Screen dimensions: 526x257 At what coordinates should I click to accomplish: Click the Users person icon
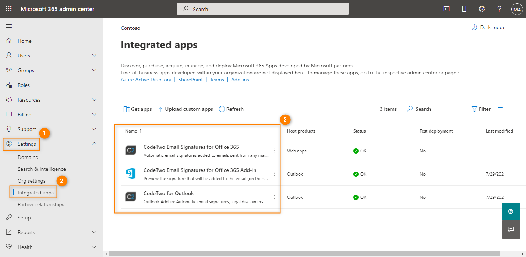pyautogui.click(x=9, y=56)
